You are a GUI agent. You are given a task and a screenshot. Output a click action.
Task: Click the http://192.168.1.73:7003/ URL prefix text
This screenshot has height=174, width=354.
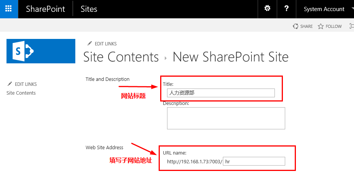195,162
